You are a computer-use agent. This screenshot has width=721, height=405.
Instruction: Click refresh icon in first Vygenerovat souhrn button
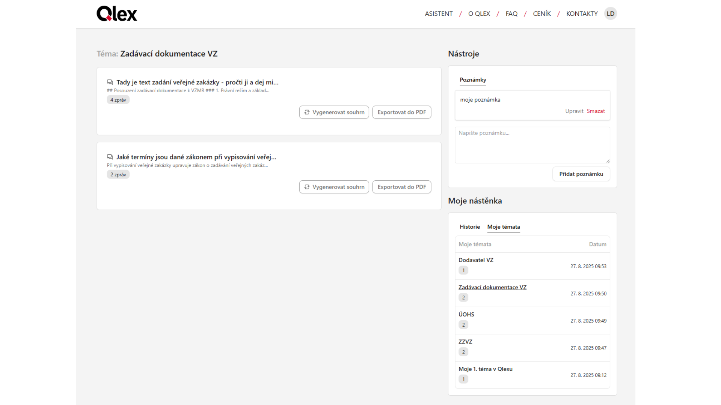tap(307, 112)
